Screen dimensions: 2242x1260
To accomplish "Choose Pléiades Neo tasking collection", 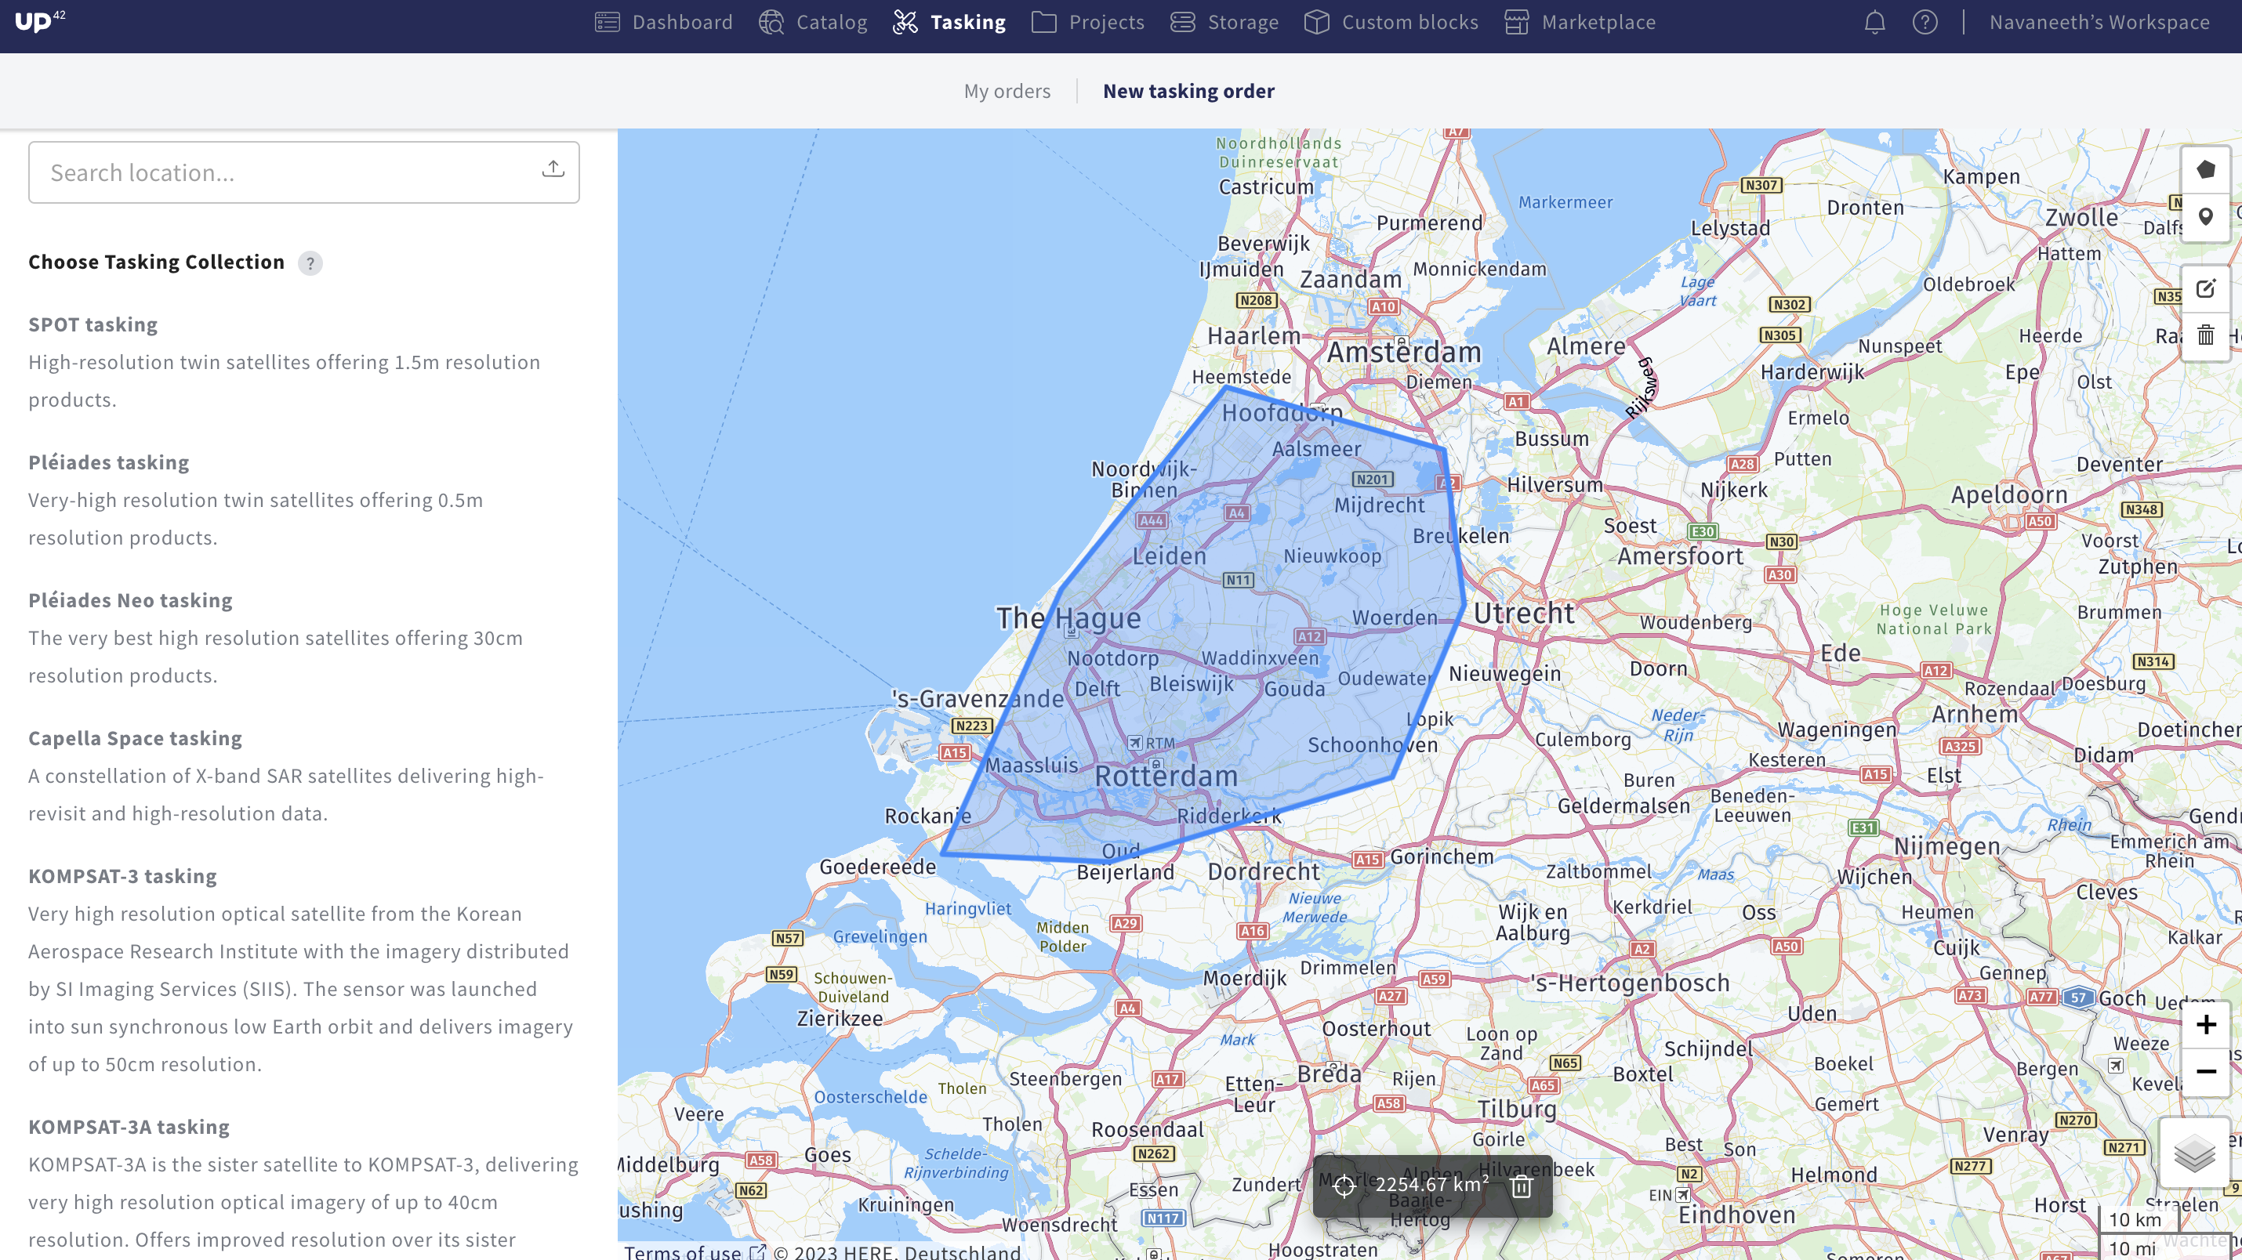I will click(x=131, y=600).
